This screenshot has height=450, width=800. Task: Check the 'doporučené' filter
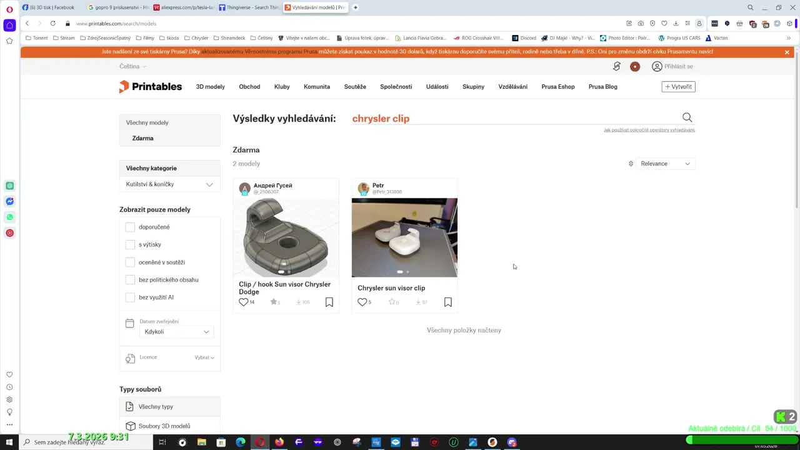pos(130,227)
